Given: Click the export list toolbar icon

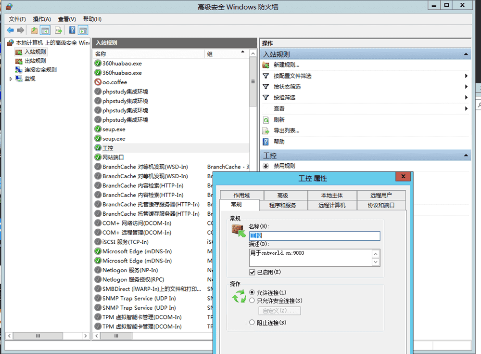Looking at the screenshot, I should pyautogui.click(x=59, y=30).
